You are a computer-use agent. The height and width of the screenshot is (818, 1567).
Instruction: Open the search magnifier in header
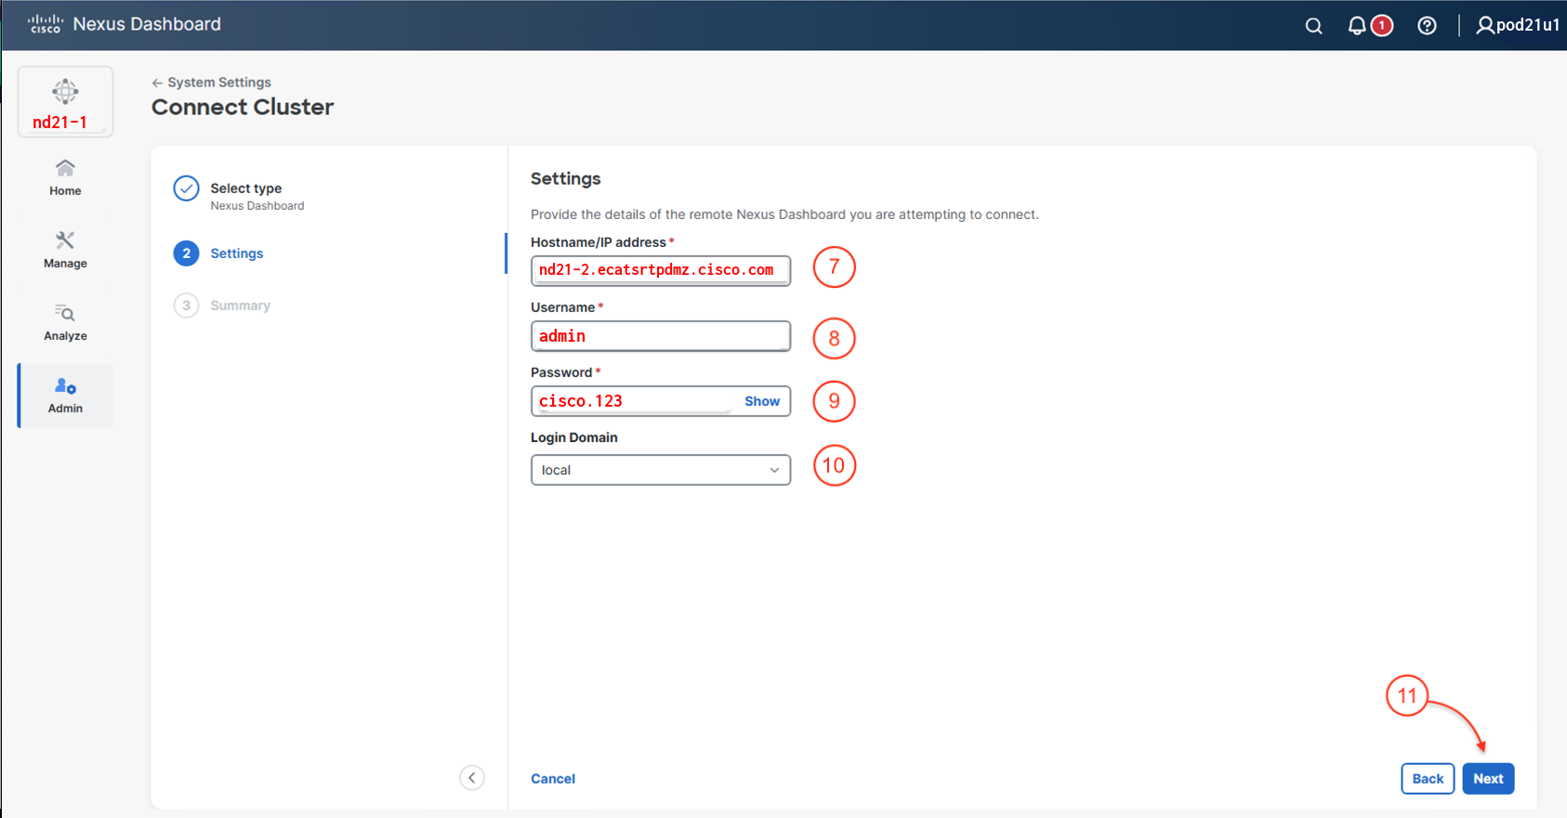1313,26
